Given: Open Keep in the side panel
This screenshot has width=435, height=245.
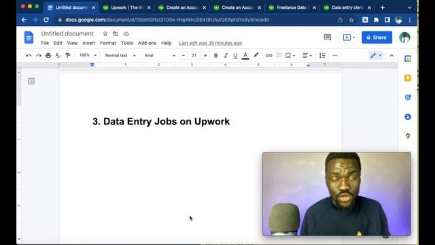Looking at the screenshot, I should pyautogui.click(x=408, y=78).
